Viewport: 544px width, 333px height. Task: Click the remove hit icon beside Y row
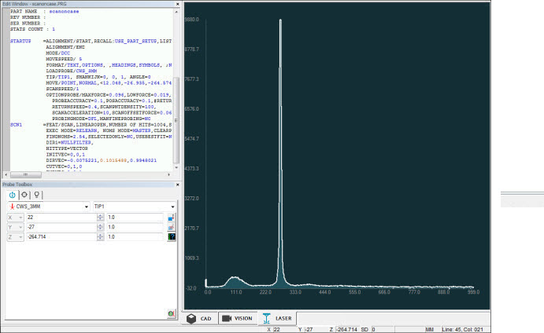click(171, 227)
